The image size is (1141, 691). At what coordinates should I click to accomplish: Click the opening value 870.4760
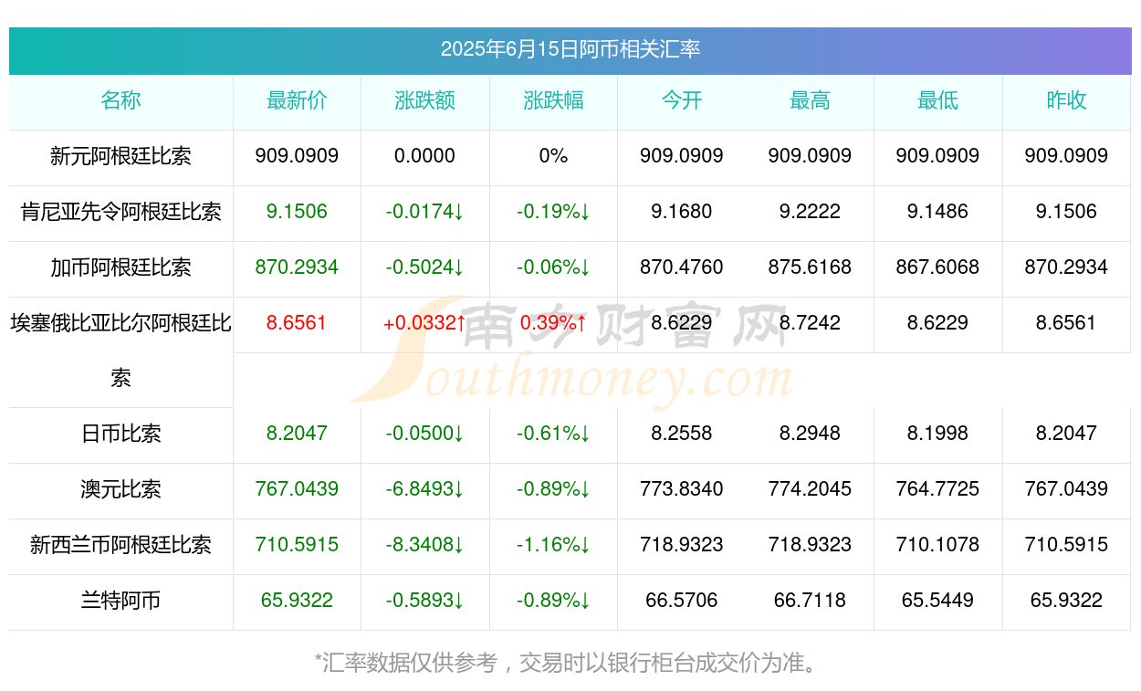pyautogui.click(x=682, y=267)
